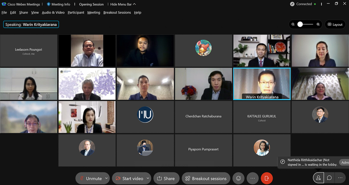Expand video options arrow next to Start video
Screen dimensions: 349x185
[x=148, y=178]
